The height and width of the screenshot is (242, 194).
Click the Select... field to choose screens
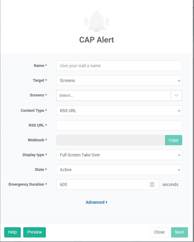click(x=112, y=95)
